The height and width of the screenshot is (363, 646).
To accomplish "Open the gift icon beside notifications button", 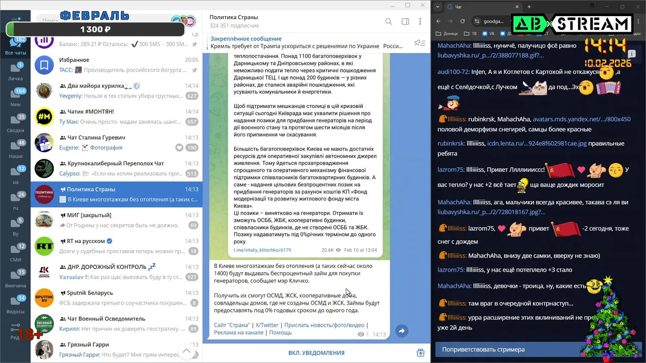I will point(420,353).
